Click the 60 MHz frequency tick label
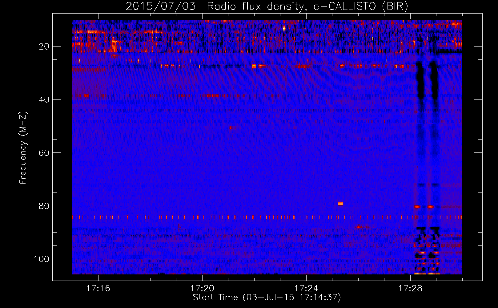This screenshot has height=308, width=498. coord(44,153)
